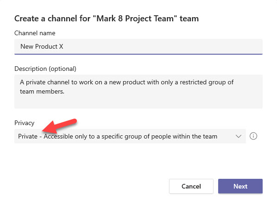Click the 'Description (optional)' label
Screen dimensions: 277x208
pos(45,69)
